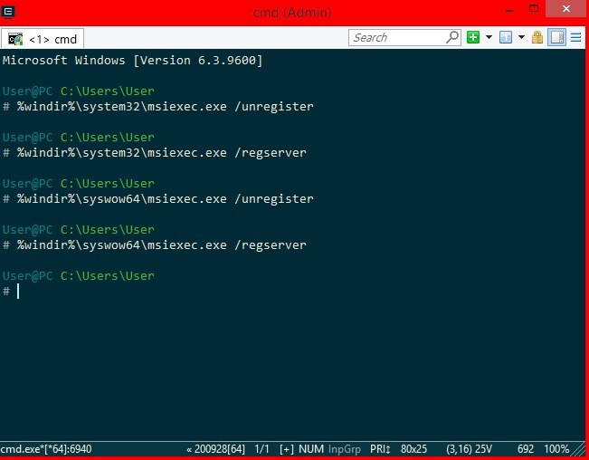Screen dimensions: 589x460
Task: Click the system32 /regserver command line
Action: pos(155,153)
